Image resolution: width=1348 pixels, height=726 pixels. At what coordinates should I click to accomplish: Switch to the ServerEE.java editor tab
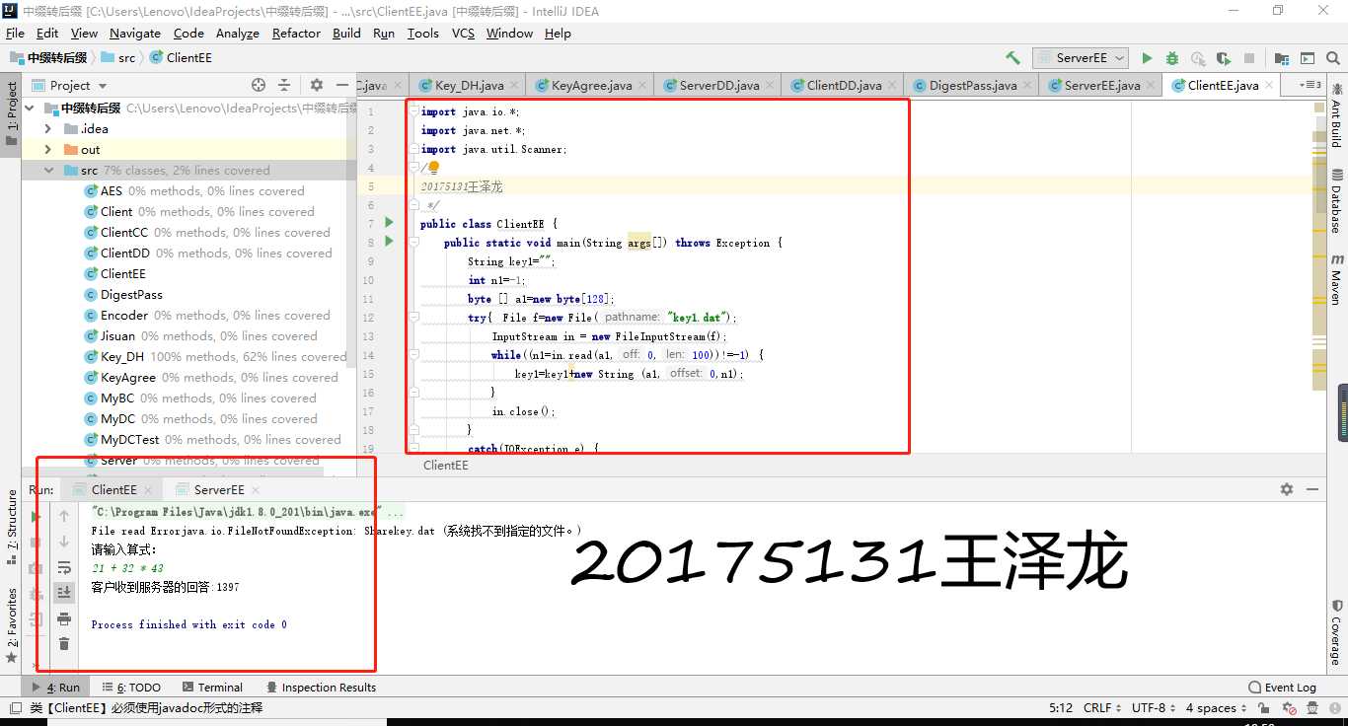(x=1099, y=86)
